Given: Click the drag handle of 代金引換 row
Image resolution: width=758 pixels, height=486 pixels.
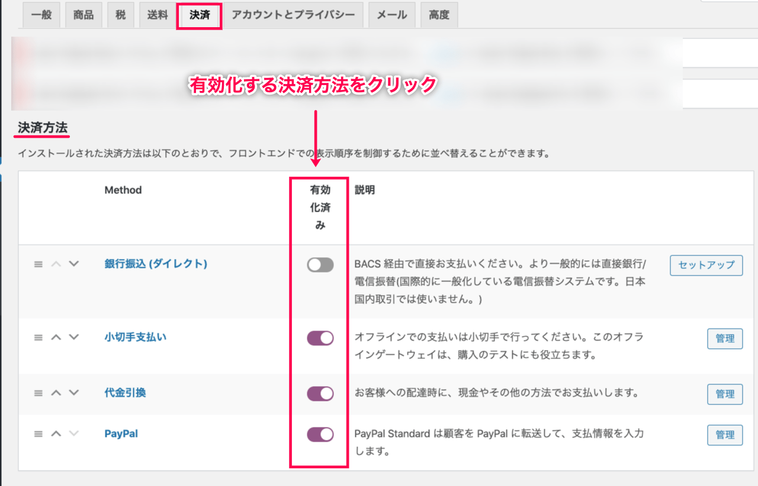Looking at the screenshot, I should [x=38, y=393].
